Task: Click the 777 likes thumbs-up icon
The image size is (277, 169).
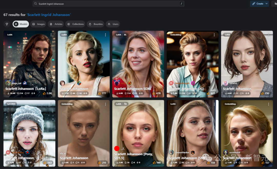Action: coord(100,93)
